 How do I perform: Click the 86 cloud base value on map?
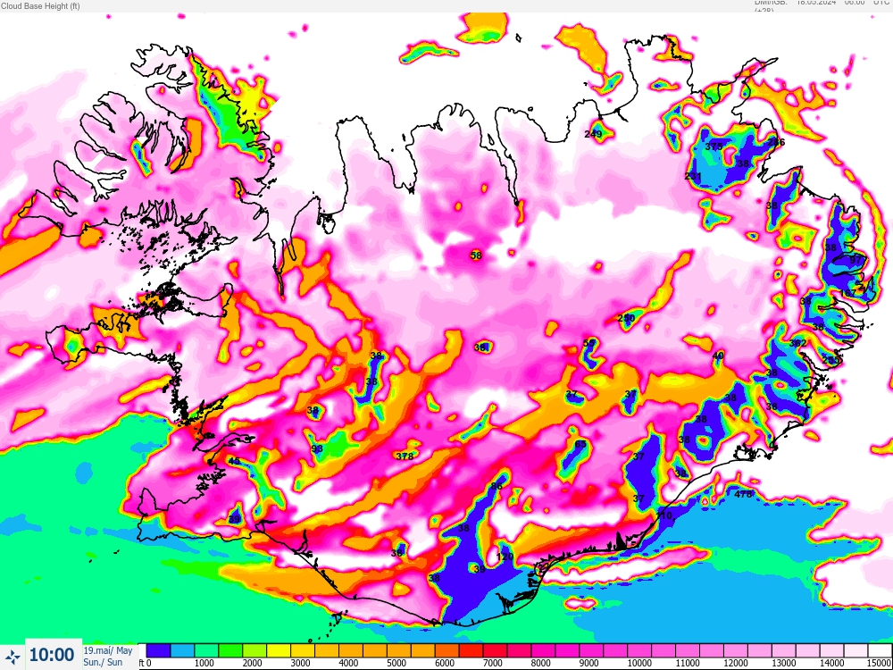click(x=497, y=486)
